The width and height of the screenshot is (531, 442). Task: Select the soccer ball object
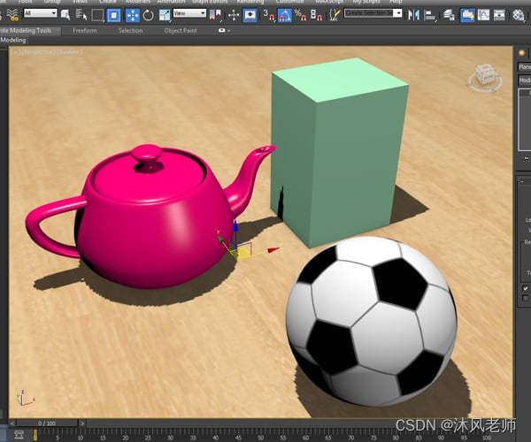[x=372, y=321]
